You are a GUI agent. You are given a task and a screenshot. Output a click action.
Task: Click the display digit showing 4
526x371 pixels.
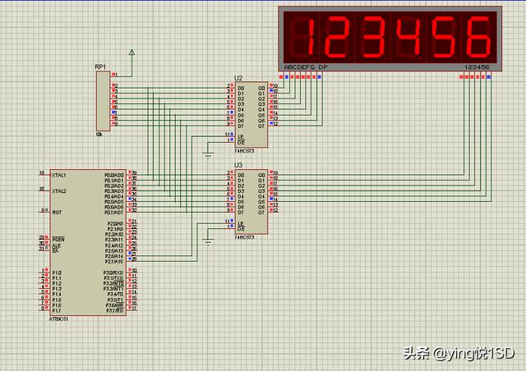pos(408,37)
